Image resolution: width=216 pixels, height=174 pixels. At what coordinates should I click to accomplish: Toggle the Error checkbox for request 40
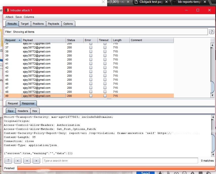(x=91, y=60)
